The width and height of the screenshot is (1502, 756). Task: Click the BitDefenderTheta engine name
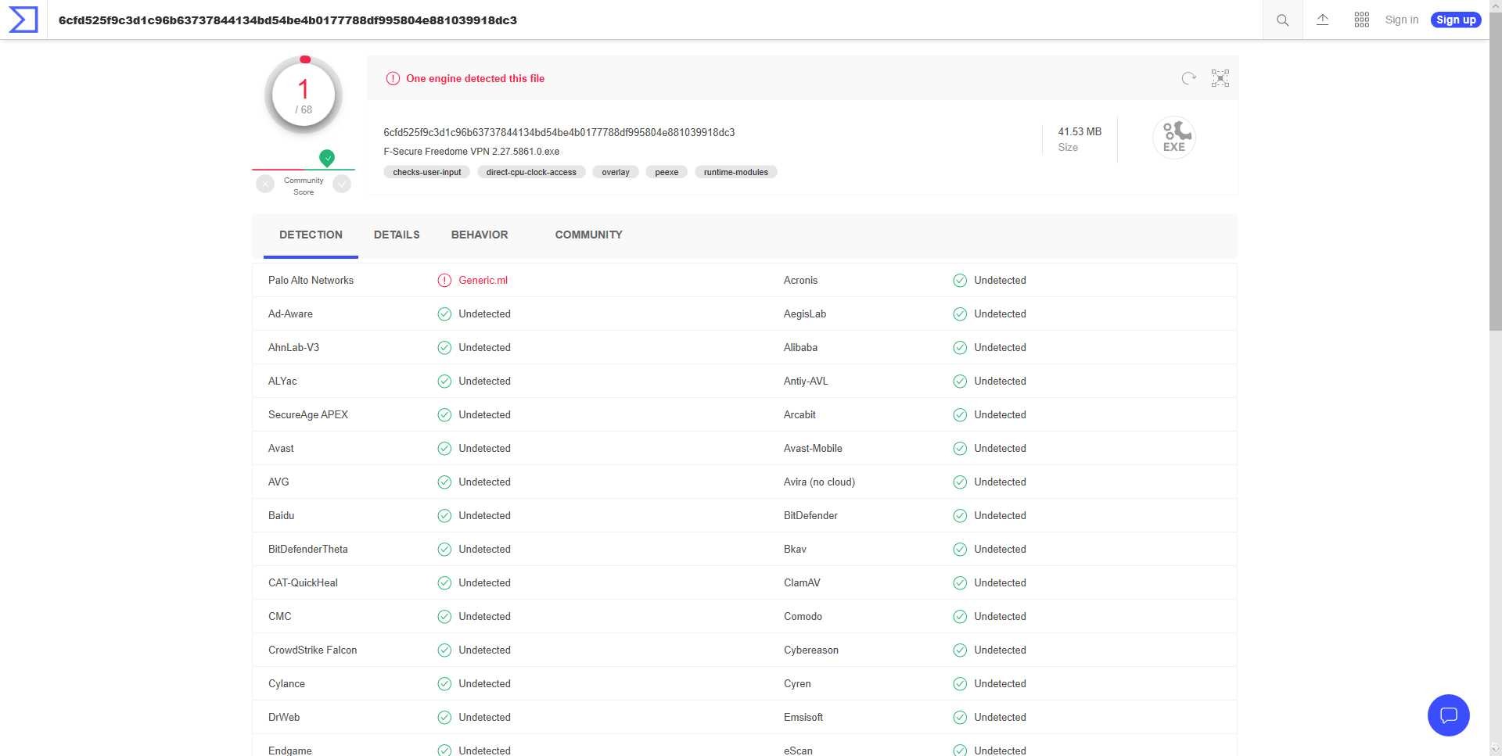point(308,549)
